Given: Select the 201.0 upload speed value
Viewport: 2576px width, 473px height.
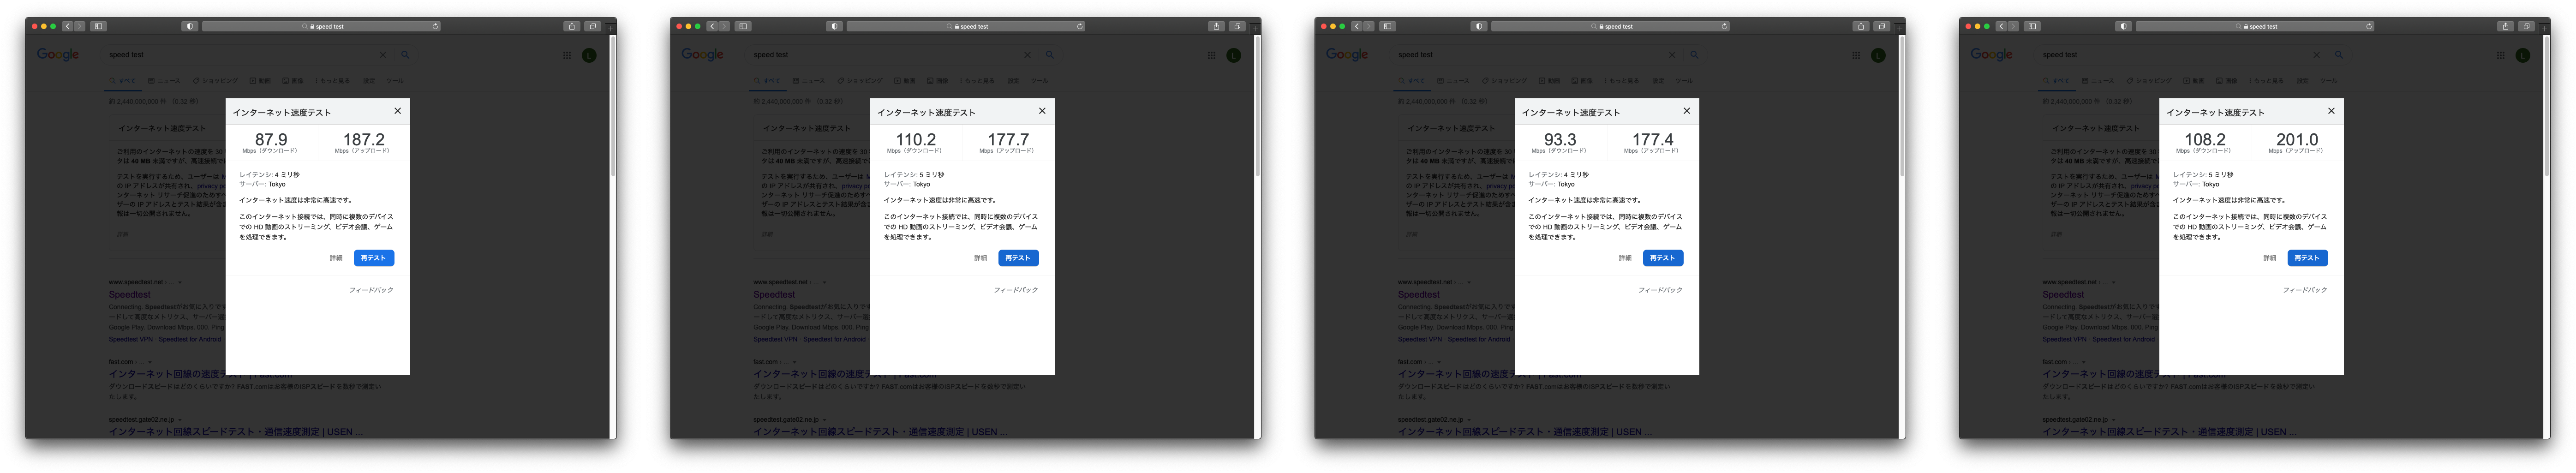Looking at the screenshot, I should (x=2296, y=140).
